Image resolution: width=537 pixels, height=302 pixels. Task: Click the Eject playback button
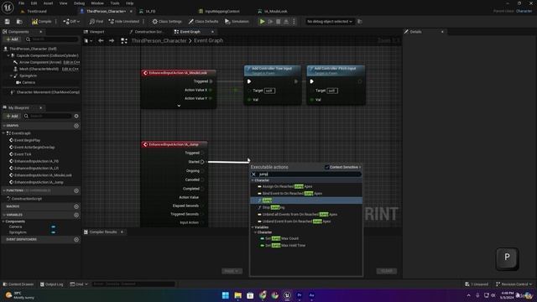pyautogui.click(x=286, y=22)
